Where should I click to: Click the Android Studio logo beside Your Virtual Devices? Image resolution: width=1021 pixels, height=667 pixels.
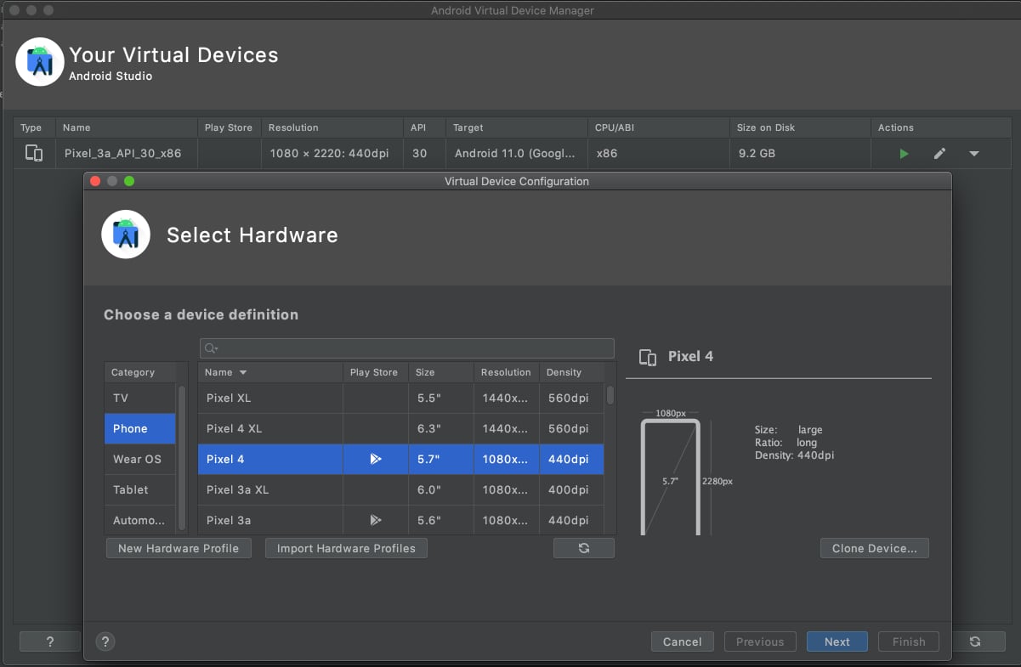click(40, 62)
